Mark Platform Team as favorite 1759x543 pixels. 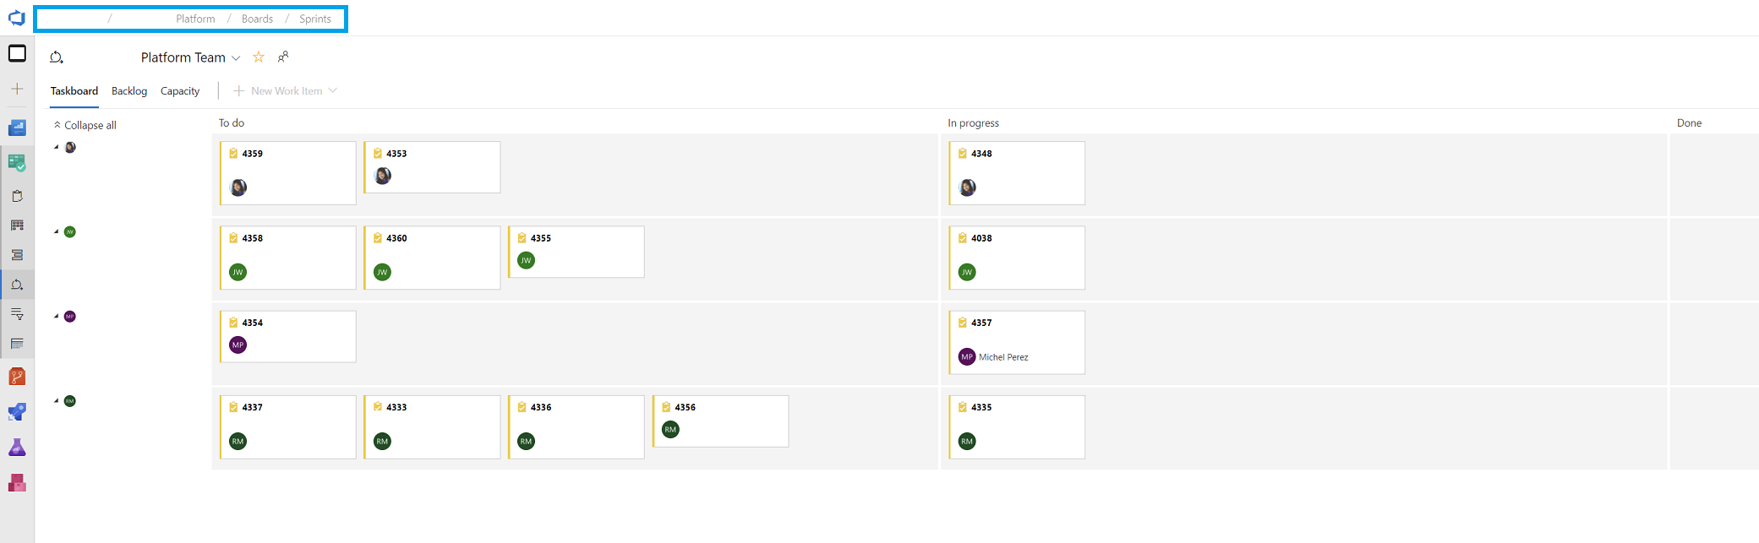[259, 57]
